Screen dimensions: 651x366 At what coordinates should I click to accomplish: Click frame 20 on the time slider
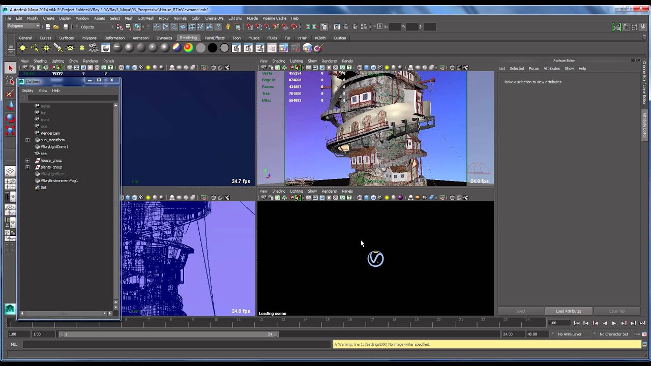[x=440, y=322]
